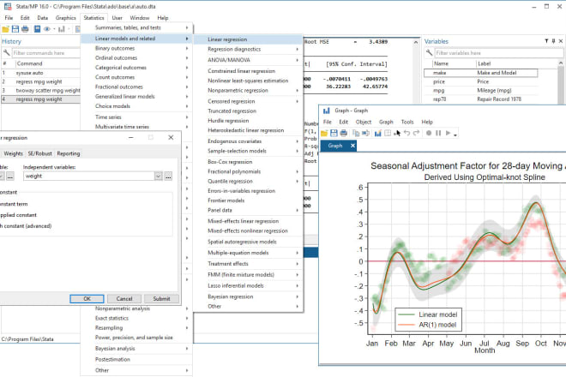Click the rename graph icon in Graph toolbar

point(365,133)
